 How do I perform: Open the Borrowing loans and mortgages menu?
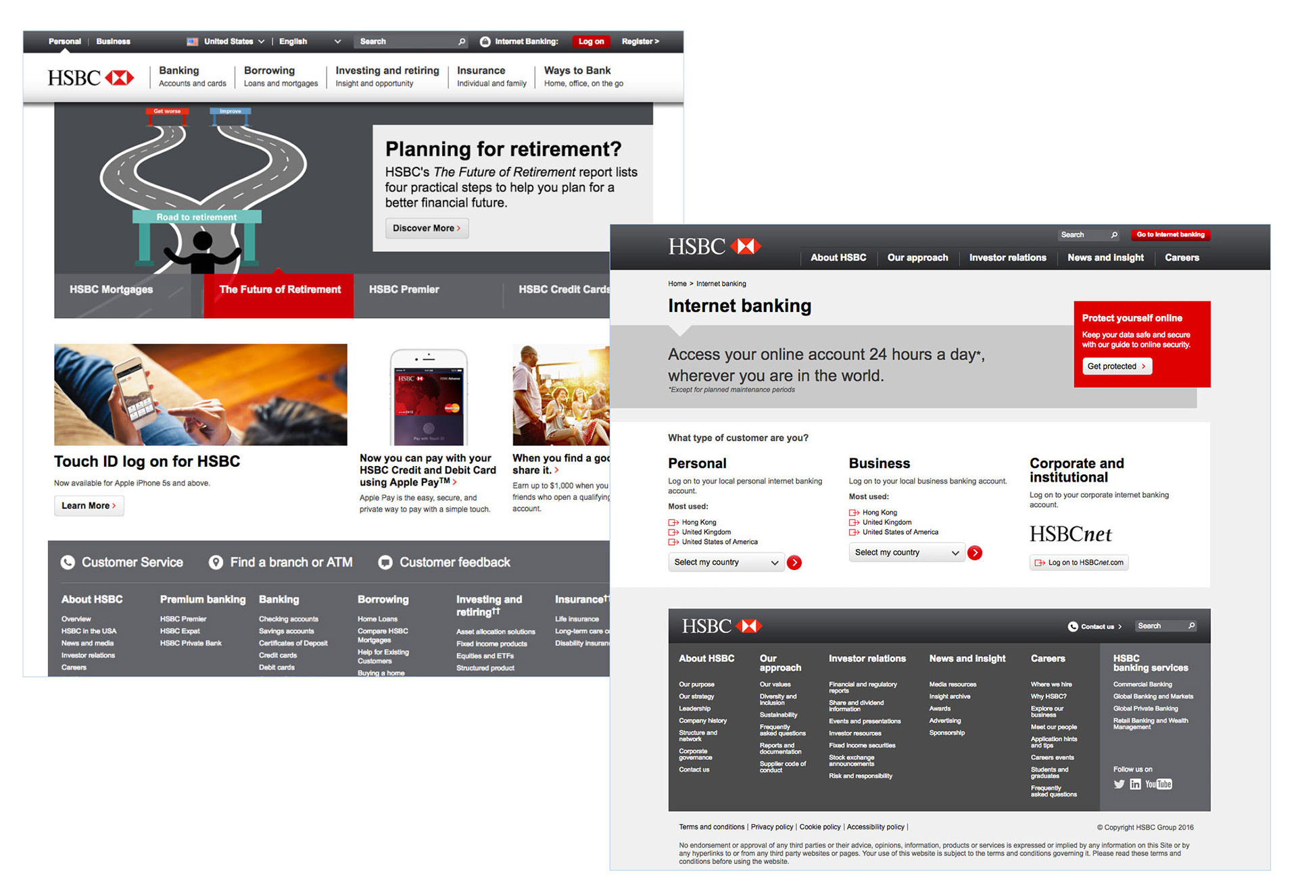(x=281, y=76)
